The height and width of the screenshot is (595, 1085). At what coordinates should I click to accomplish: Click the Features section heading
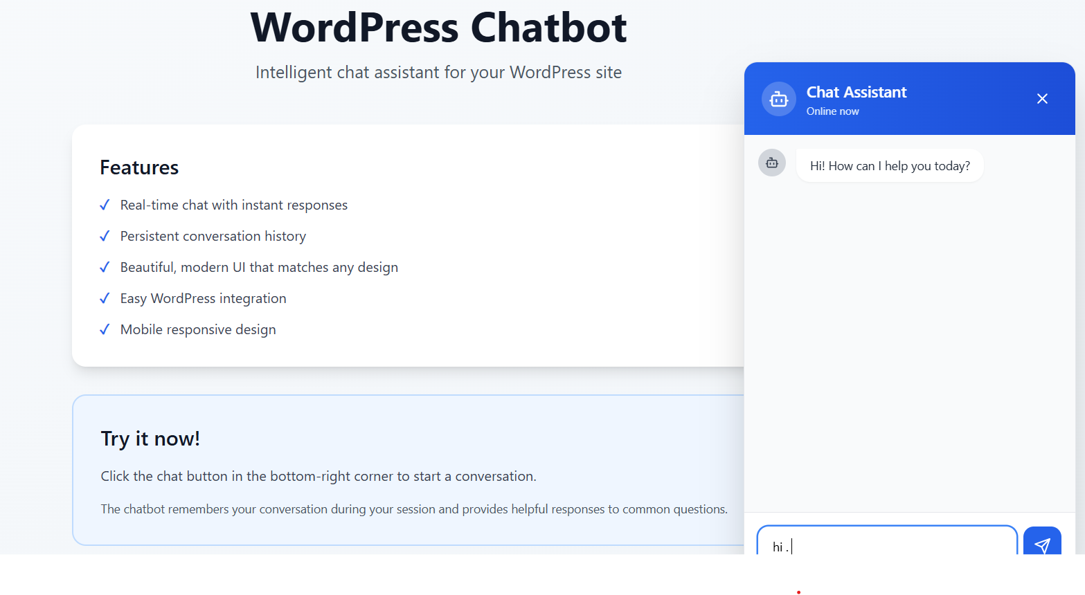pos(139,167)
